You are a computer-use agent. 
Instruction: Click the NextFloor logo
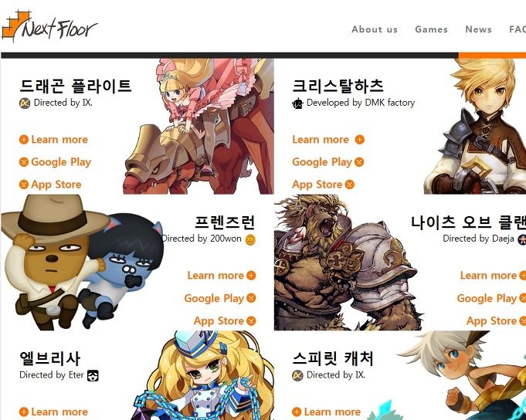49,27
